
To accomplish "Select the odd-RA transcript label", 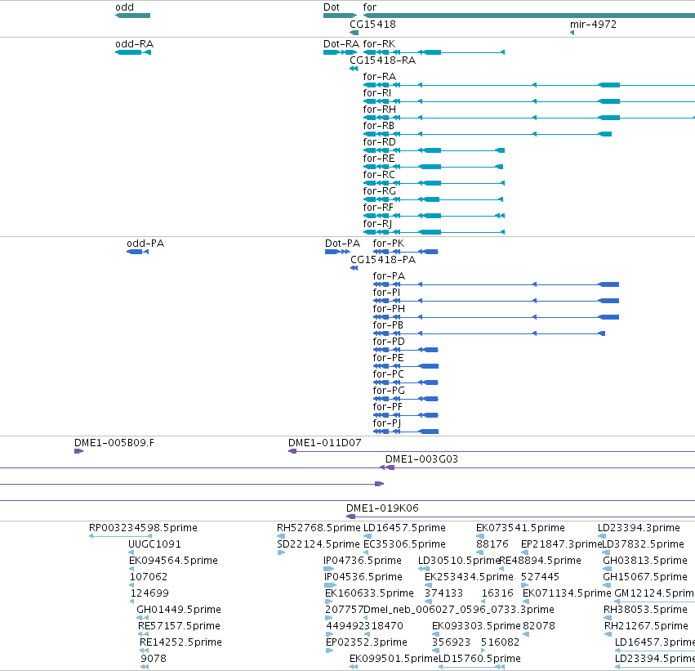I will point(134,44).
